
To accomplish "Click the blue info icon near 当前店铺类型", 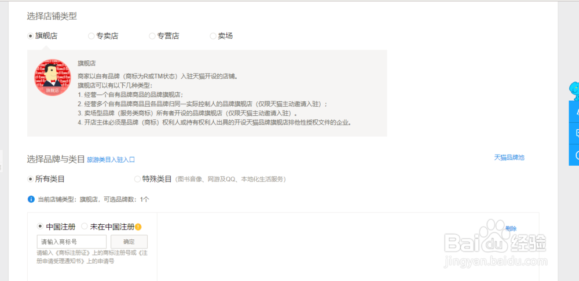I will click(31, 199).
